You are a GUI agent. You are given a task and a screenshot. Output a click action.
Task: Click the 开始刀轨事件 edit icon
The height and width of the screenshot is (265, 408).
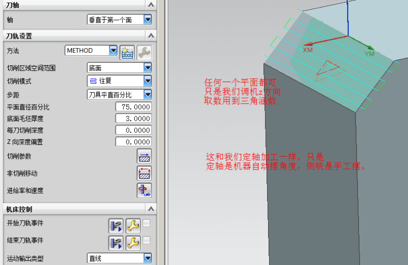116,226
